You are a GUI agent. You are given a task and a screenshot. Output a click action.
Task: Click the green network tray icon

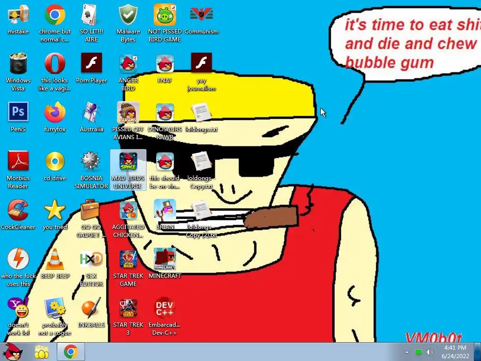419,352
